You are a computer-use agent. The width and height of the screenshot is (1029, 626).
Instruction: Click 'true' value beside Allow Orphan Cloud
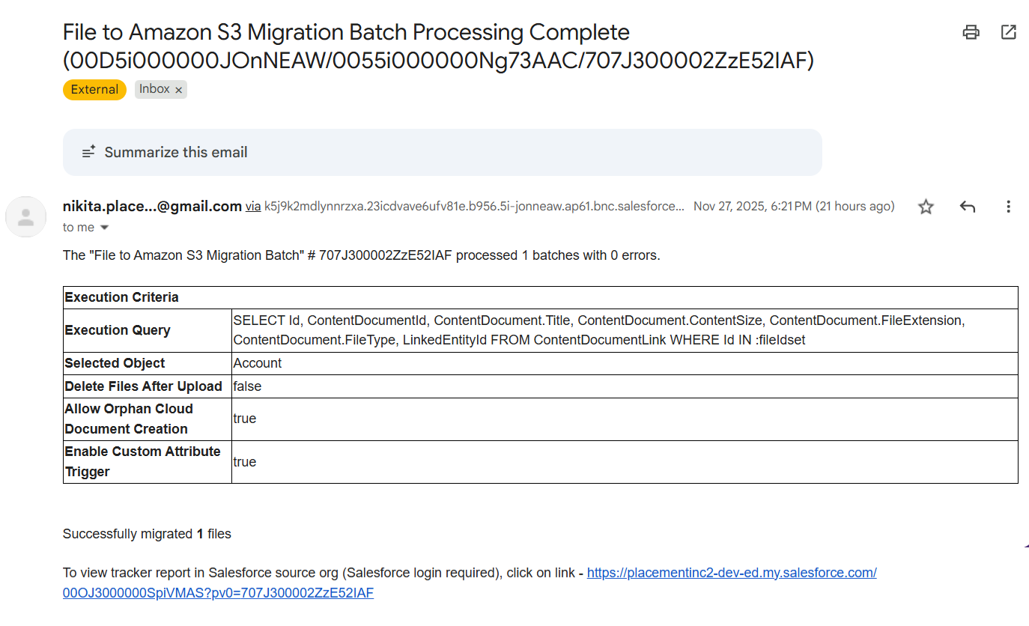625,419
